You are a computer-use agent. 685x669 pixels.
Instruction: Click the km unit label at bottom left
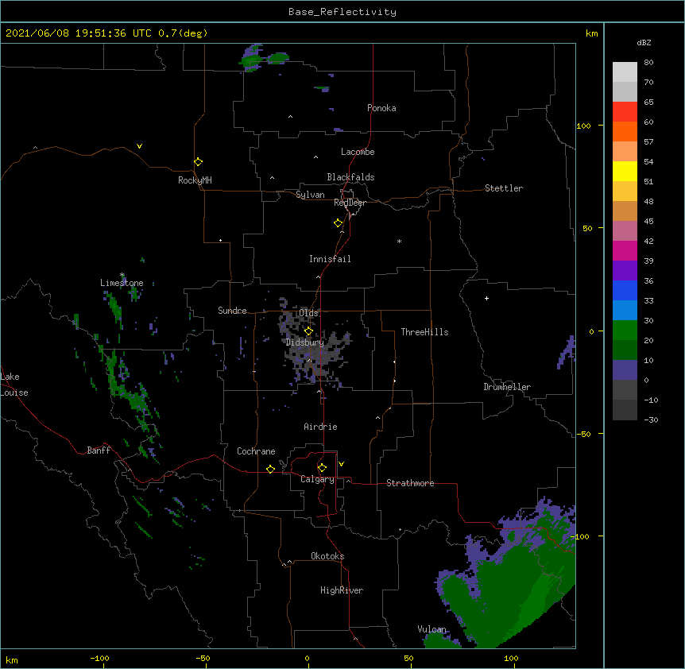click(x=12, y=659)
